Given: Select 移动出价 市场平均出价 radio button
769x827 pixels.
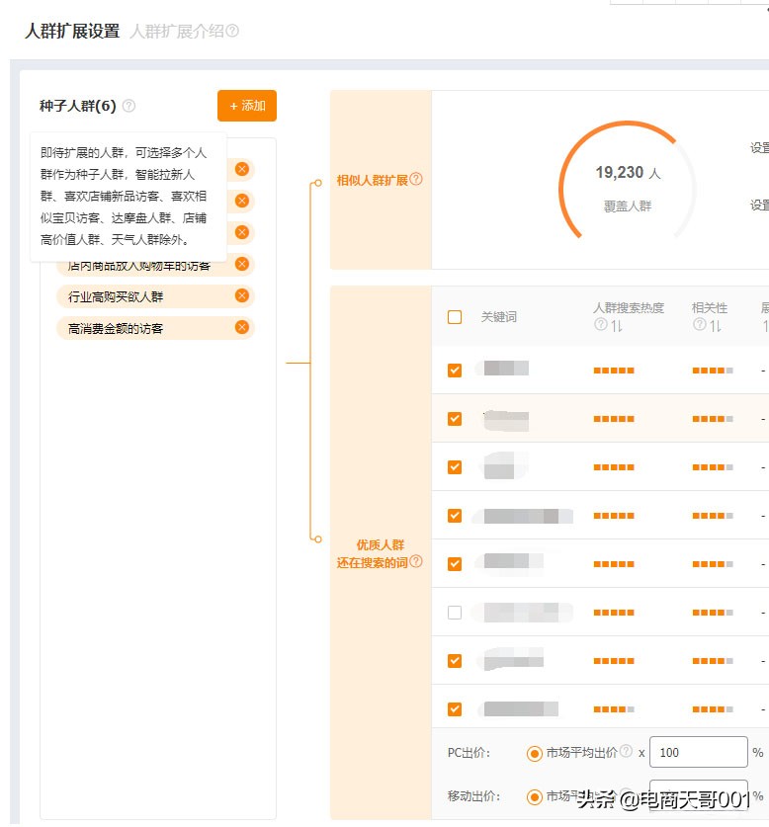Looking at the screenshot, I should click(534, 797).
